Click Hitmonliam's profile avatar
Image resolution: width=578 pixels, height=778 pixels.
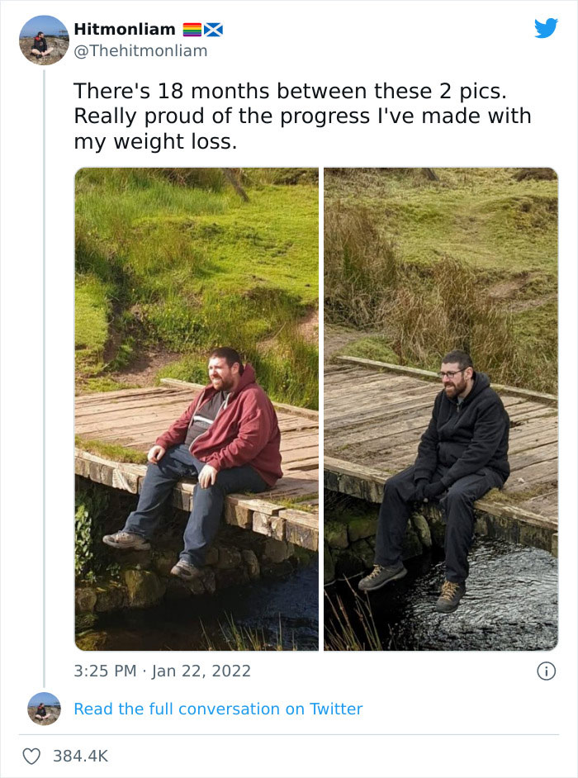[x=45, y=39]
